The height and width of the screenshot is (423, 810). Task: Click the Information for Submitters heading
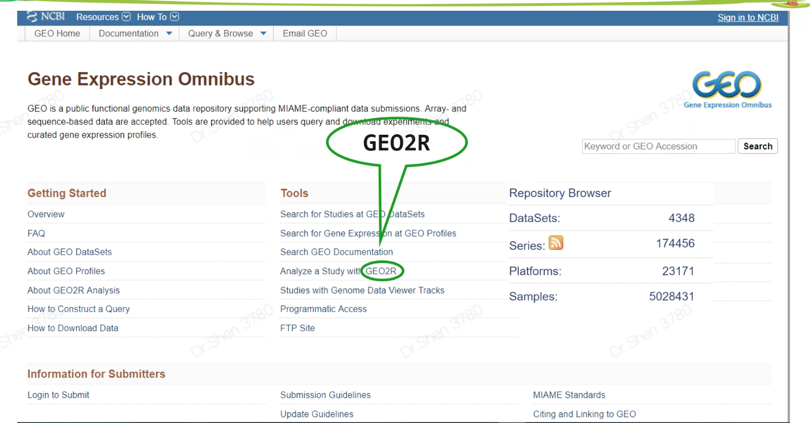point(96,374)
